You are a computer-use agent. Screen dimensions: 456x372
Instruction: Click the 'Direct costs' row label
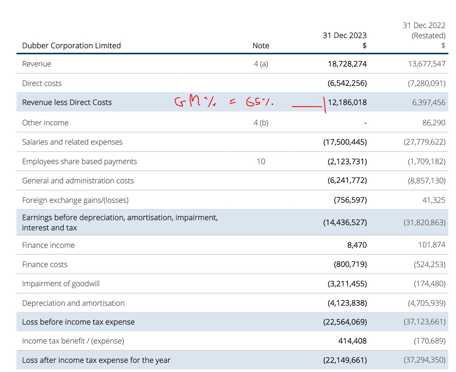42,83
